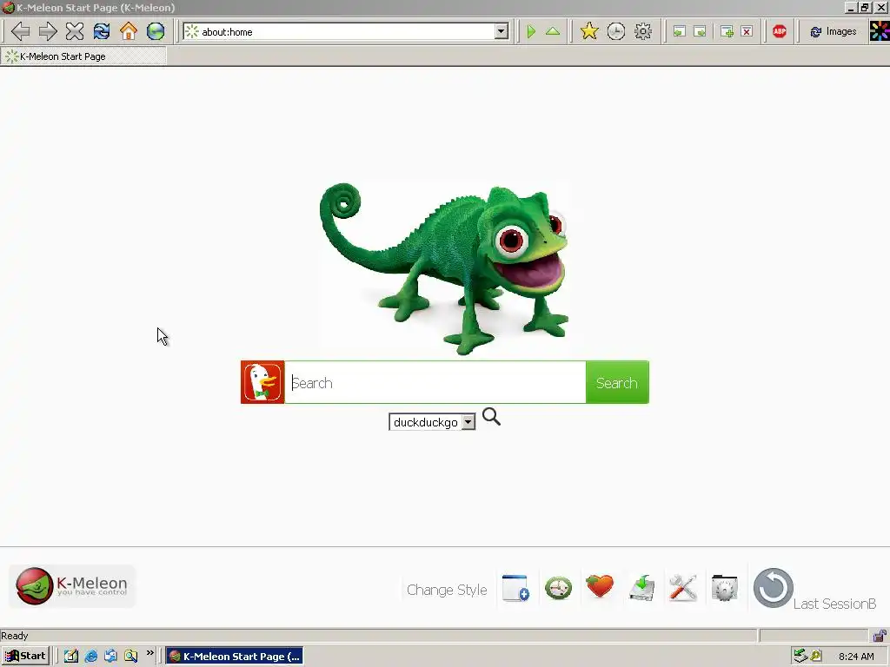Open downloads via green arrow drive icon
Screen dimensions: 890x667
642,588
